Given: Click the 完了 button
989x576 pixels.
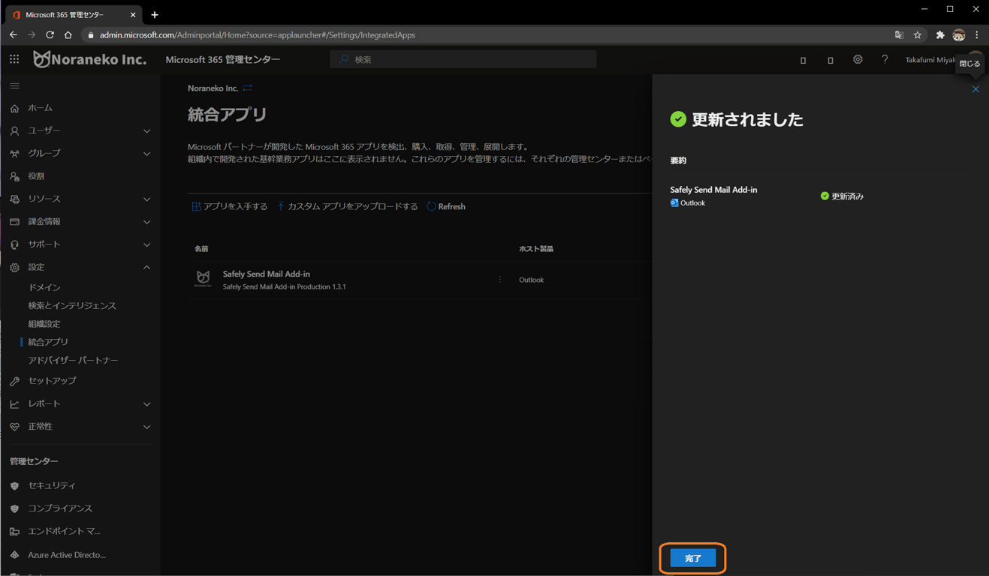Looking at the screenshot, I should [x=693, y=558].
